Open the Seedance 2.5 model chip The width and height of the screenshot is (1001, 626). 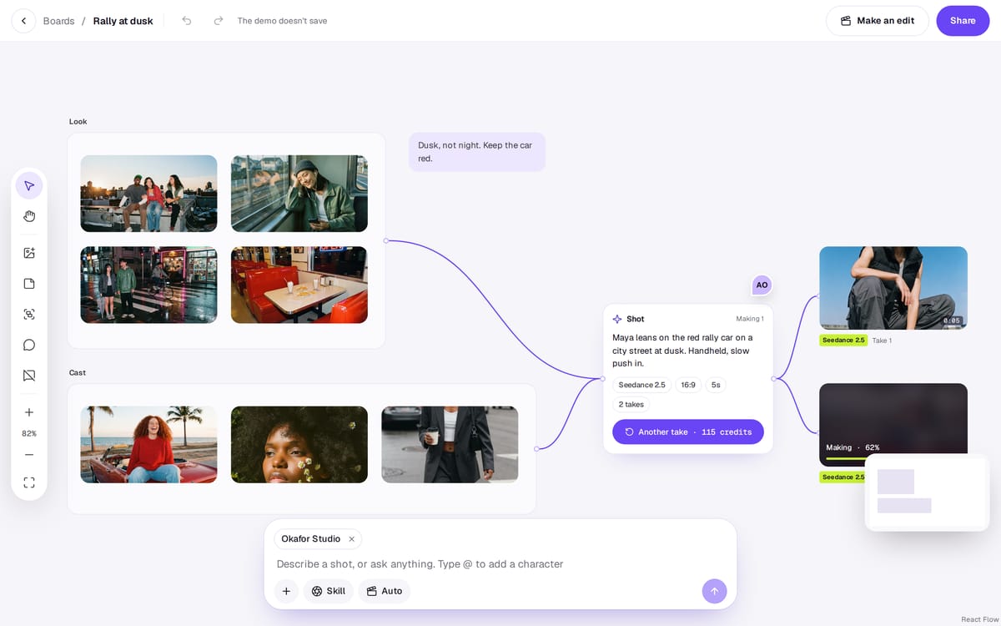[641, 385]
